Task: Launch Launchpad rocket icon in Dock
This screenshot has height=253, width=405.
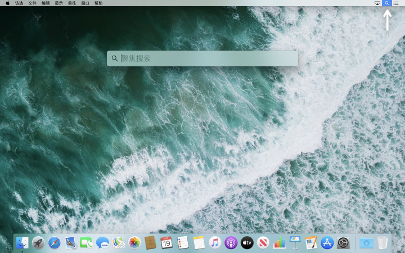Action: click(38, 243)
